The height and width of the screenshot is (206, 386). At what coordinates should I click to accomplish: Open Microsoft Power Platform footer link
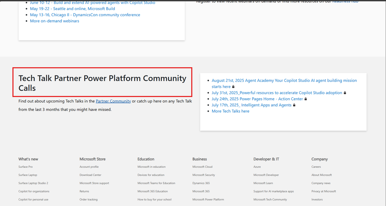pos(208,199)
